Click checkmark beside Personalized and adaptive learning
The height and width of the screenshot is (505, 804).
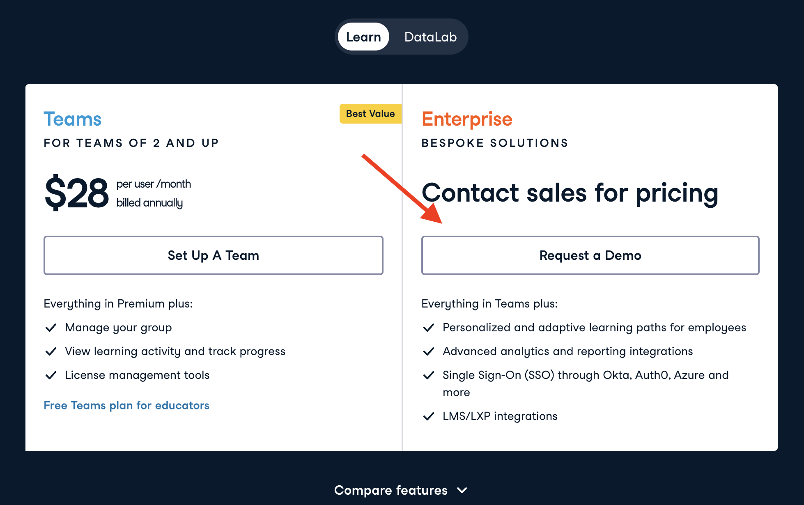point(429,328)
